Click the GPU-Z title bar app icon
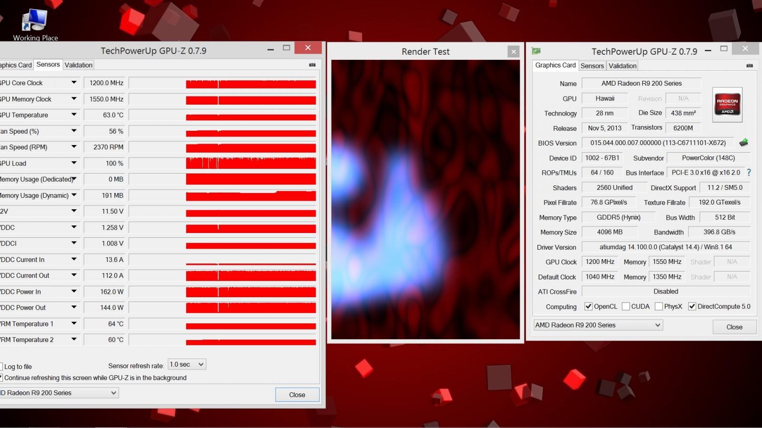The height and width of the screenshot is (428, 762). [536, 51]
